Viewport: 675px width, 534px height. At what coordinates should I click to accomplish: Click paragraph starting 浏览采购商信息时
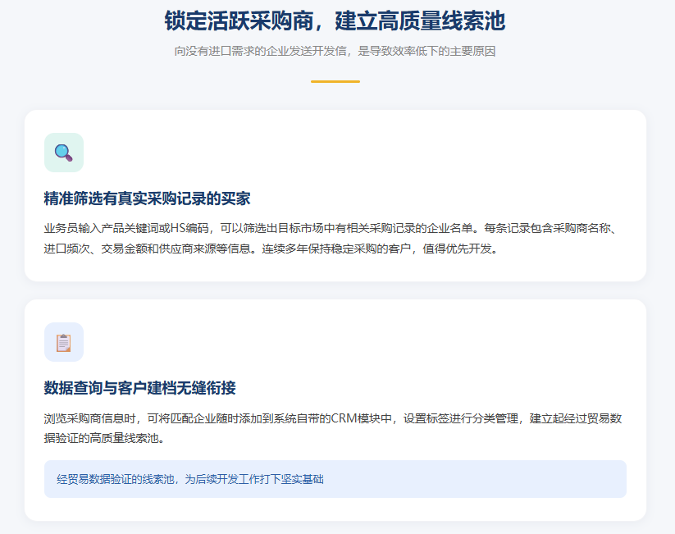pyautogui.click(x=333, y=428)
